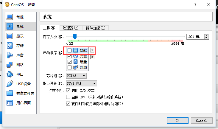Switch to the 硬件加速(L) tab
218x129 pixels.
pyautogui.click(x=95, y=28)
